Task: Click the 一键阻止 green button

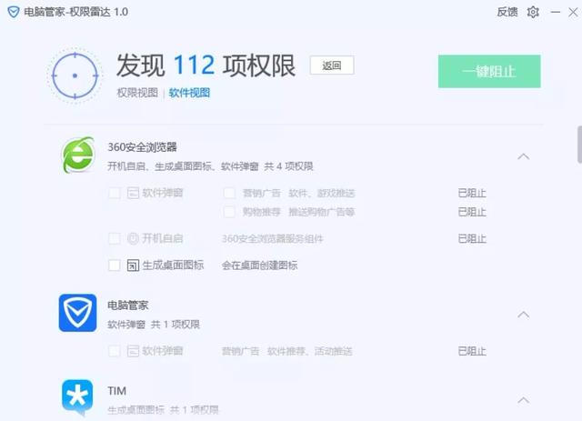Action: [x=489, y=71]
